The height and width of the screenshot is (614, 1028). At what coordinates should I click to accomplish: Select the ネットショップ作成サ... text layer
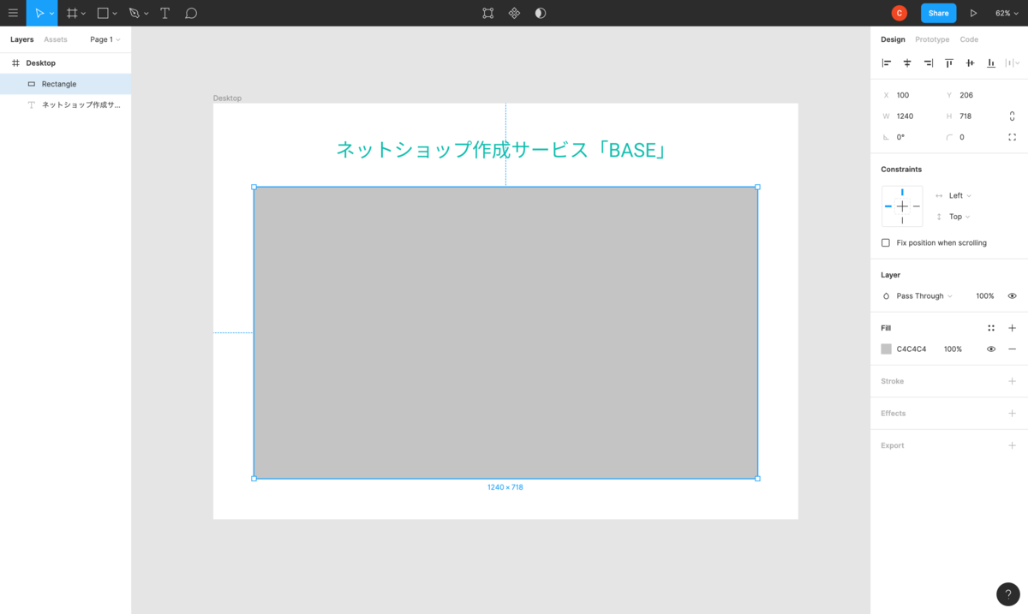tap(65, 104)
